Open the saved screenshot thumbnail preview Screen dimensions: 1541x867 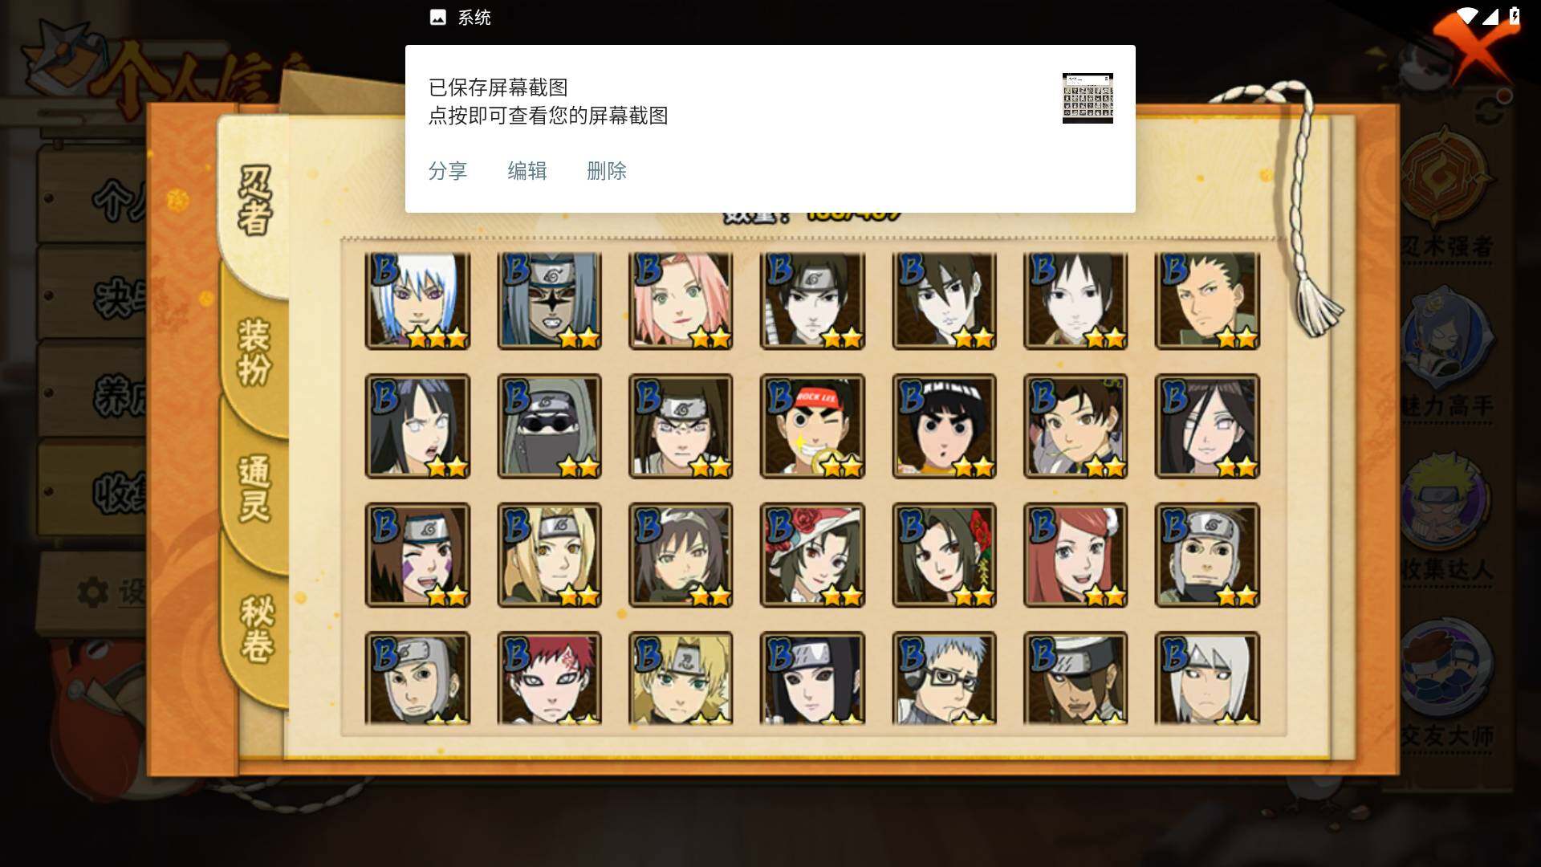pyautogui.click(x=1088, y=98)
